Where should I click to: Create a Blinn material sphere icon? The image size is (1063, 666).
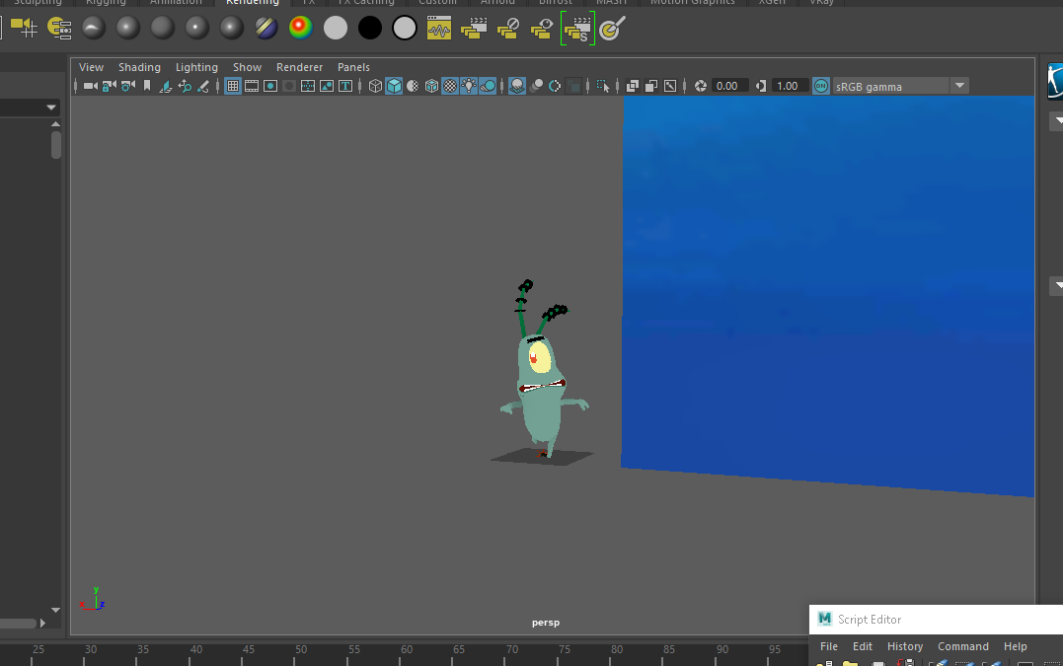click(128, 28)
